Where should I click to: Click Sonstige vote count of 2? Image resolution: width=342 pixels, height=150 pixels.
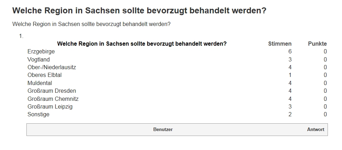pos(290,115)
